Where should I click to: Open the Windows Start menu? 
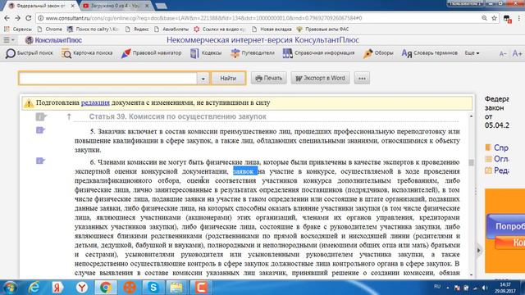[x=10, y=288]
